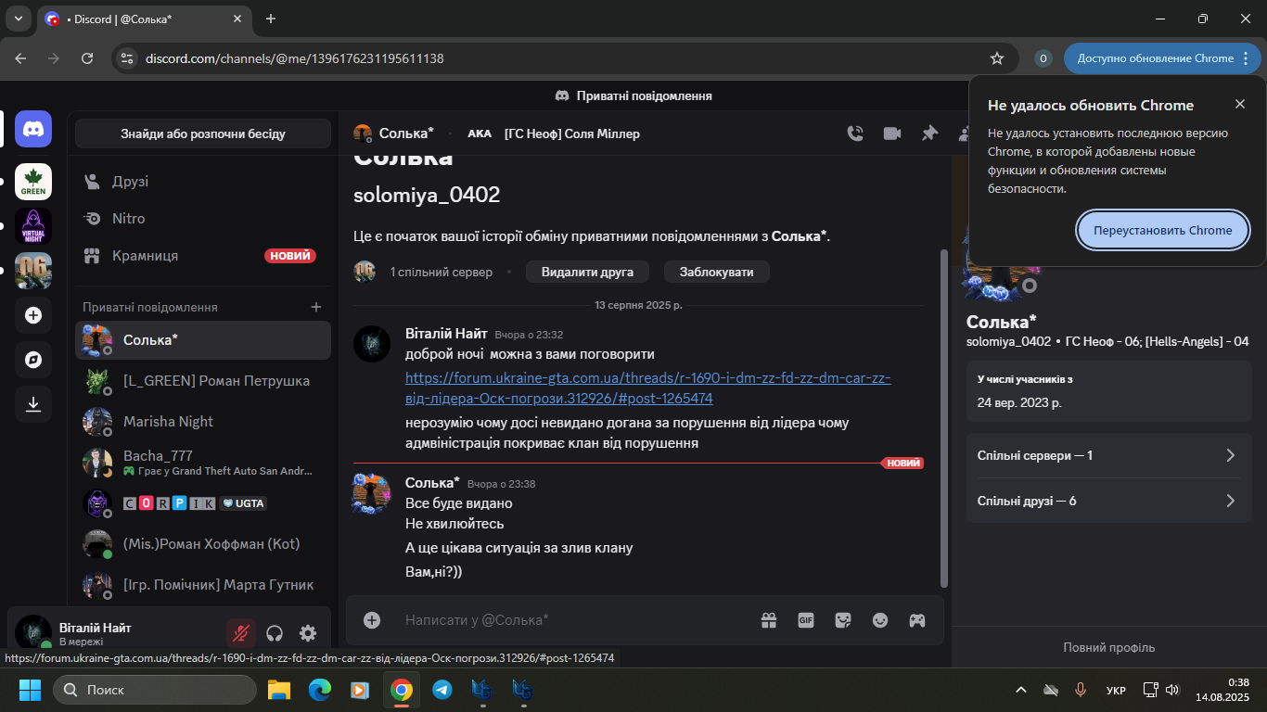Open chat with (Mis.)Роман Хоффман (Kot)
1267x712 pixels.
(203, 544)
